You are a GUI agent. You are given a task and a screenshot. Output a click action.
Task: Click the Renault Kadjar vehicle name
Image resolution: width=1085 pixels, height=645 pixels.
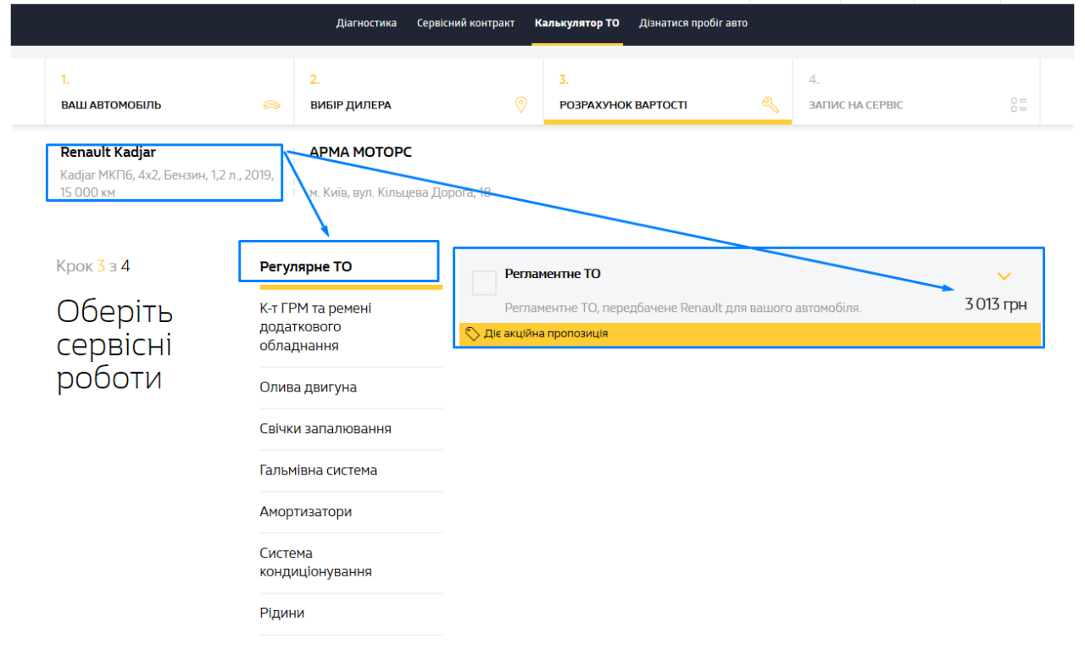[x=108, y=153]
